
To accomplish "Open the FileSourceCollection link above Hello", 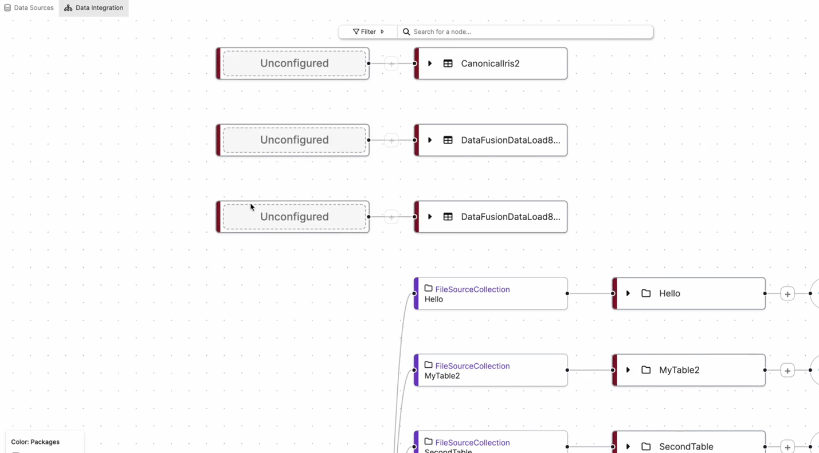I will click(x=472, y=289).
